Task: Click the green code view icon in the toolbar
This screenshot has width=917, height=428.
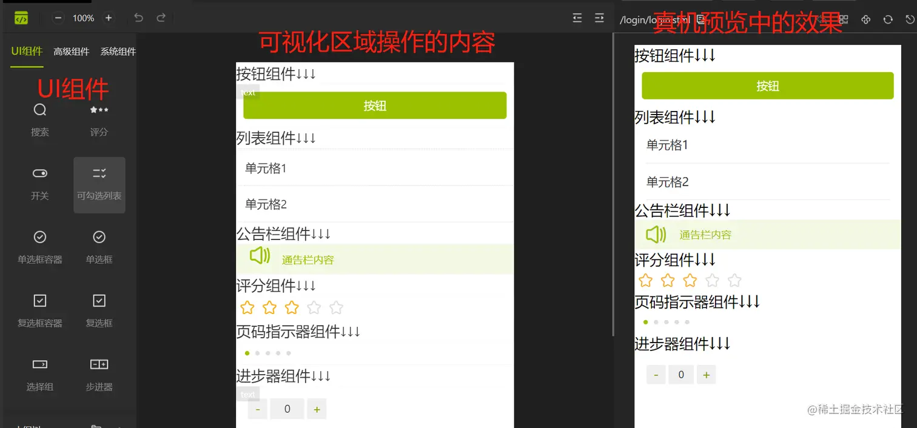Action: 22,18
